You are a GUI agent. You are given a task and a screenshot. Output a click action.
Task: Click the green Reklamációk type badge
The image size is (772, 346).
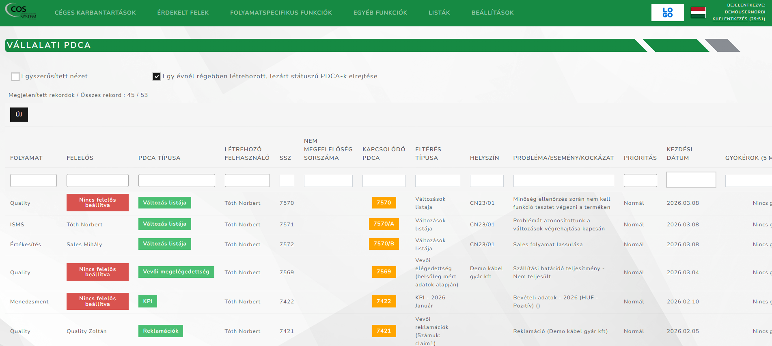coord(161,331)
